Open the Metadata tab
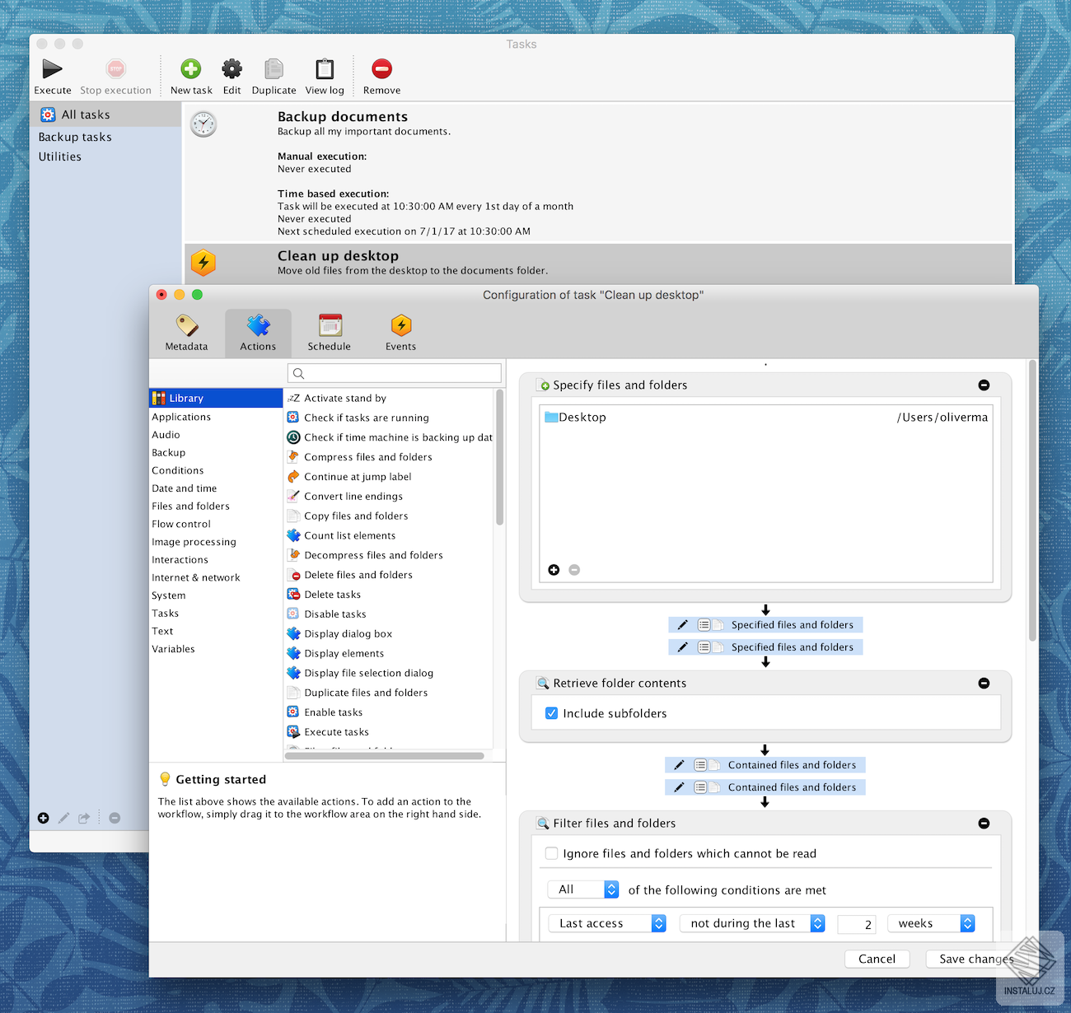 pyautogui.click(x=187, y=333)
